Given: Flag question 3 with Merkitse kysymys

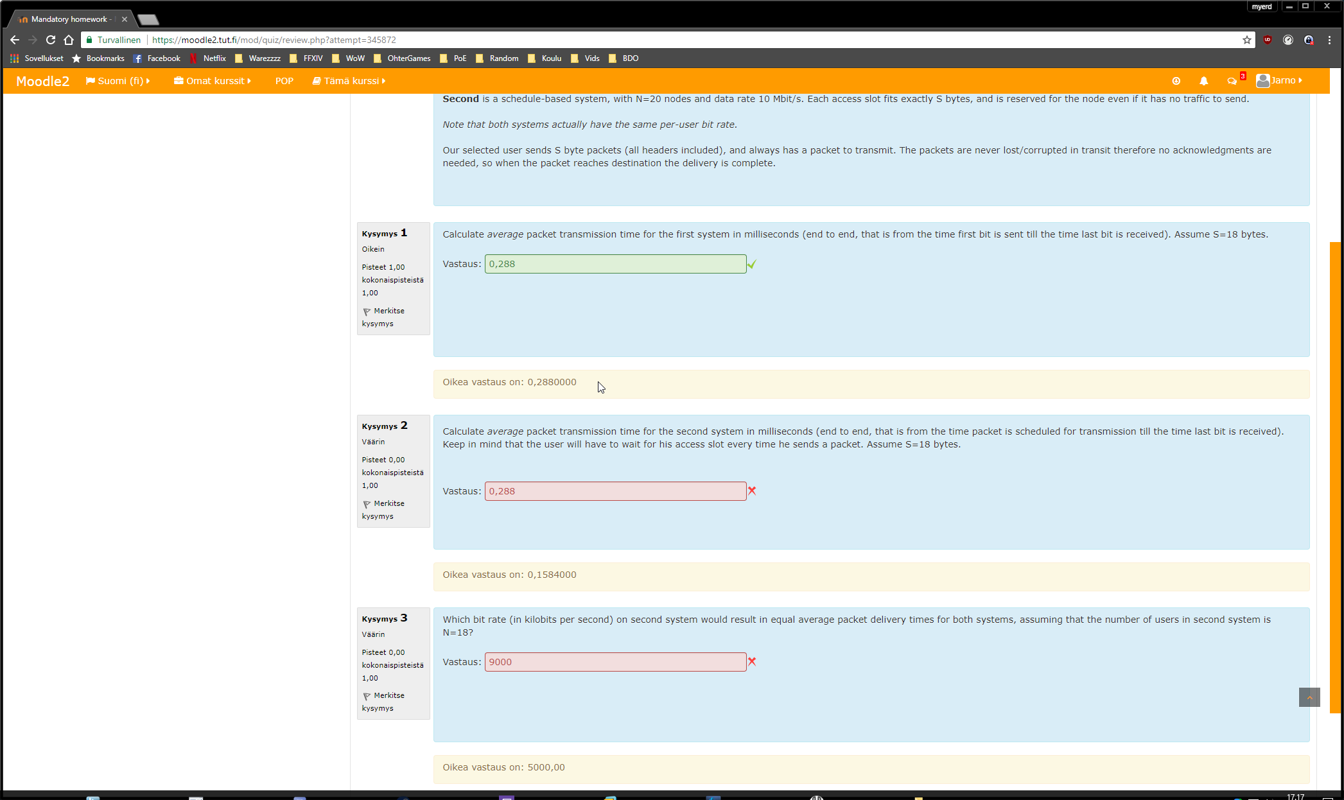Looking at the screenshot, I should tap(384, 702).
